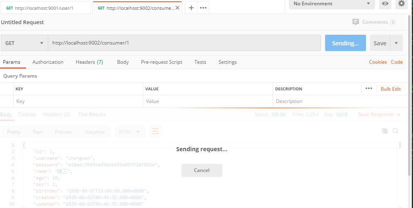The image size is (413, 208).
Task: Click the request URL field
Action: (184, 43)
